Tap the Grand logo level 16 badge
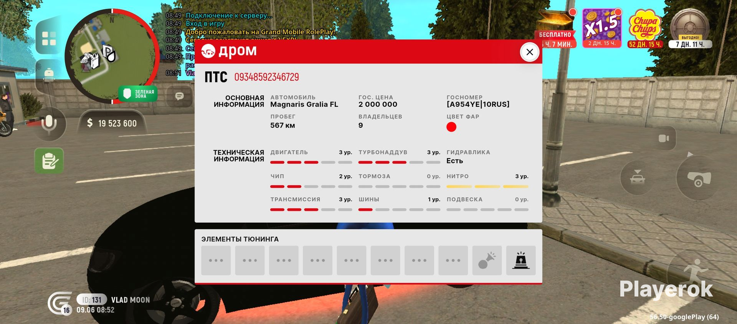 pyautogui.click(x=60, y=303)
